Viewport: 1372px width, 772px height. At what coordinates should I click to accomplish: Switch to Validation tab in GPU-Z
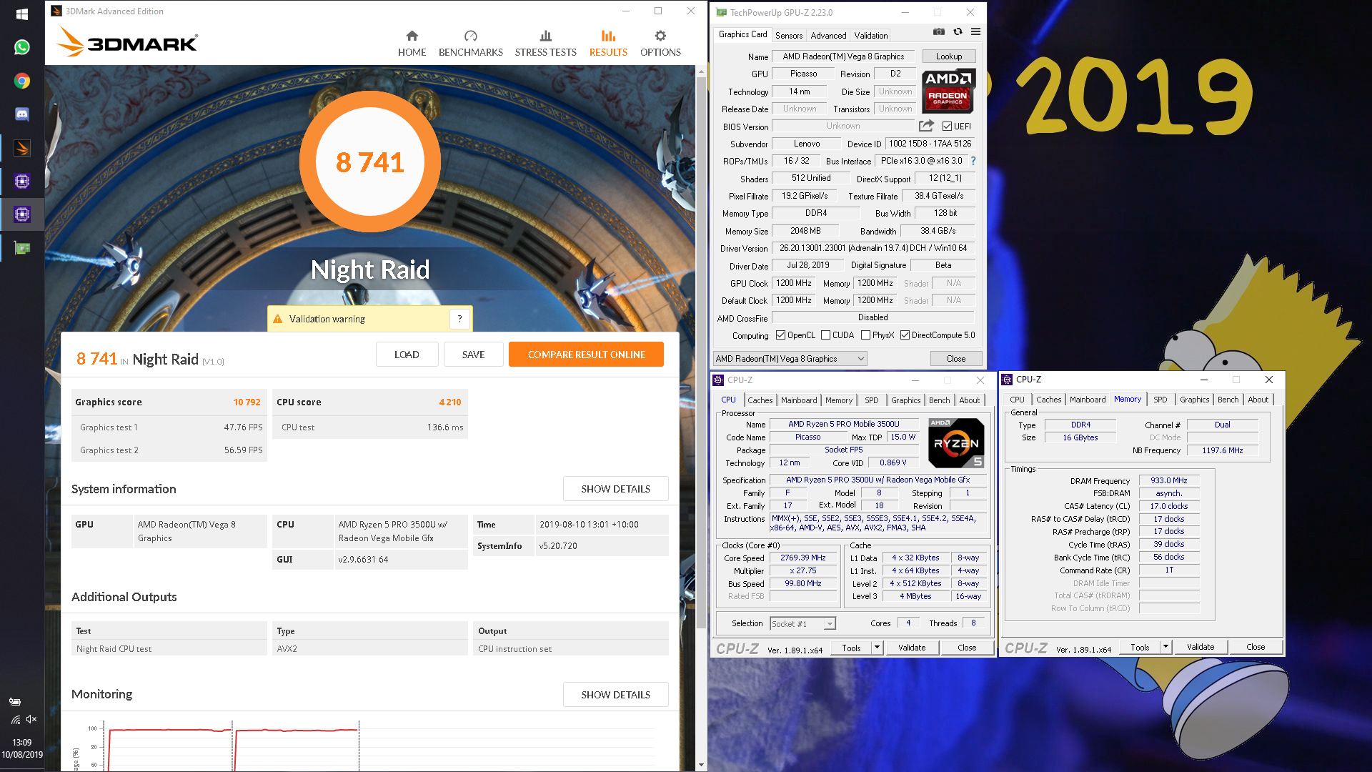coord(870,35)
